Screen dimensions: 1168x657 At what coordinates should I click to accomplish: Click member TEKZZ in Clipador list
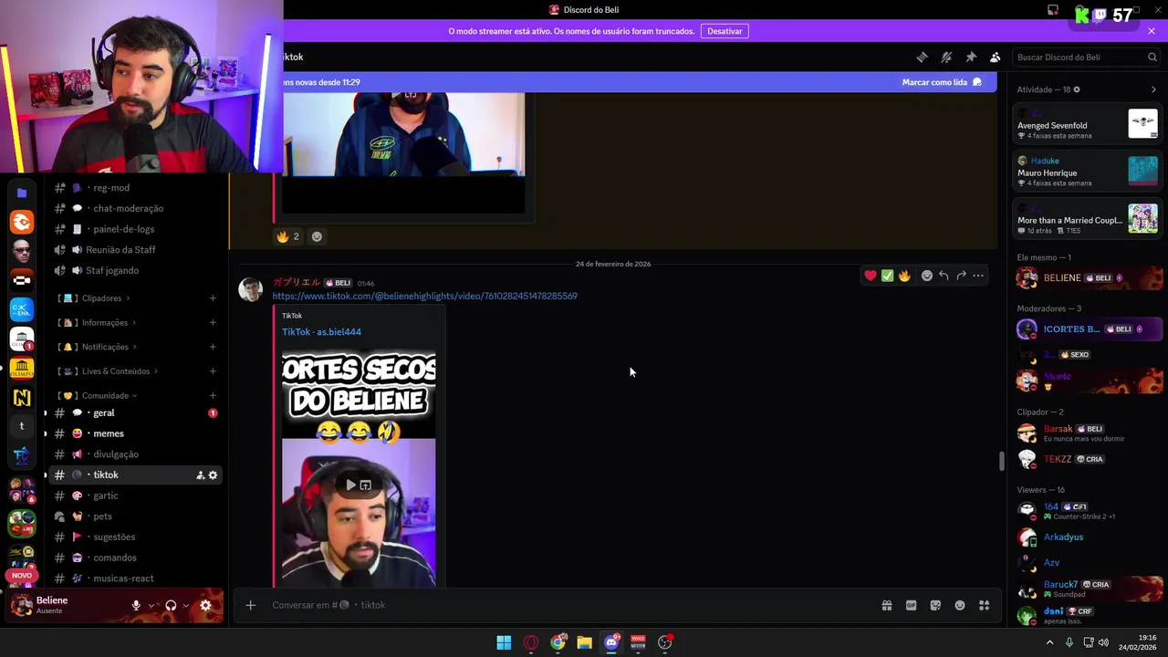pos(1088,459)
